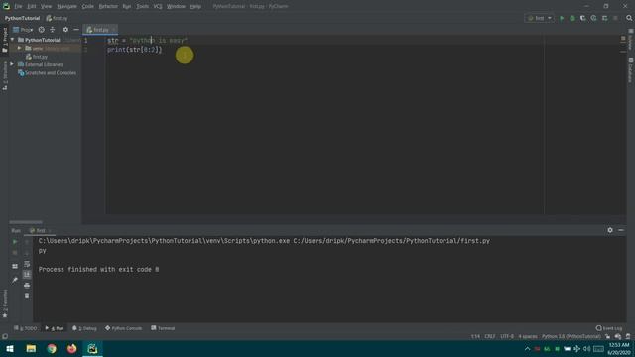Open the Code menu

(x=87, y=7)
